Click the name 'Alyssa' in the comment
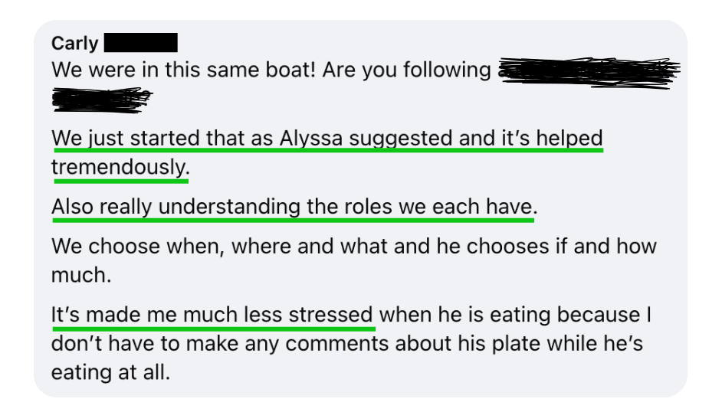722x412 pixels. [x=311, y=139]
